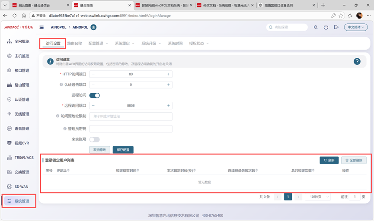Click the 管理员密码 input field
Viewport: 374px width, 221px height.
(131, 129)
